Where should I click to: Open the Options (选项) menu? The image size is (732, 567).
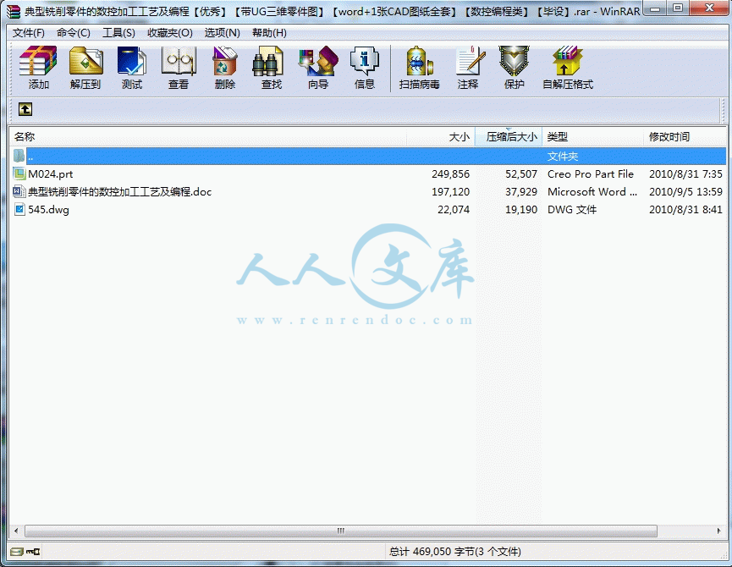point(223,33)
